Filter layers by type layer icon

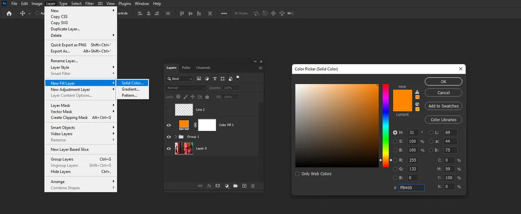point(214,79)
